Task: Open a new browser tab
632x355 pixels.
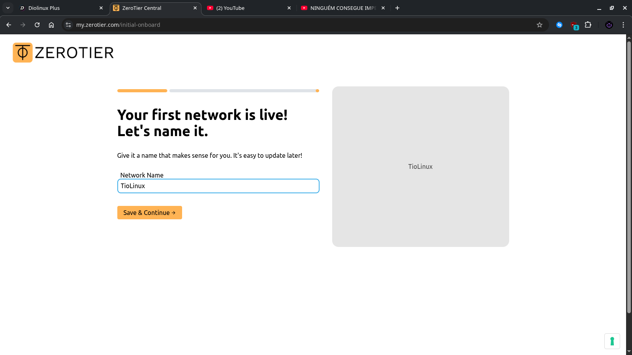Action: [x=397, y=8]
